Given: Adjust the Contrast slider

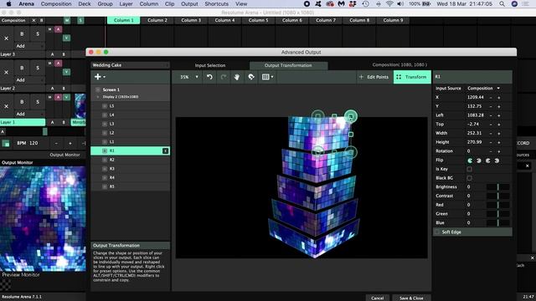Looking at the screenshot, I should pyautogui.click(x=498, y=196).
